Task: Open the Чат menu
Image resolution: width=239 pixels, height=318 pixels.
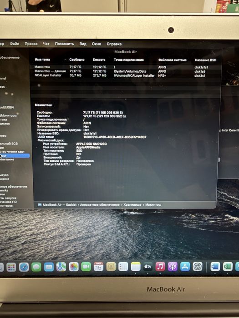Action: tap(46, 44)
